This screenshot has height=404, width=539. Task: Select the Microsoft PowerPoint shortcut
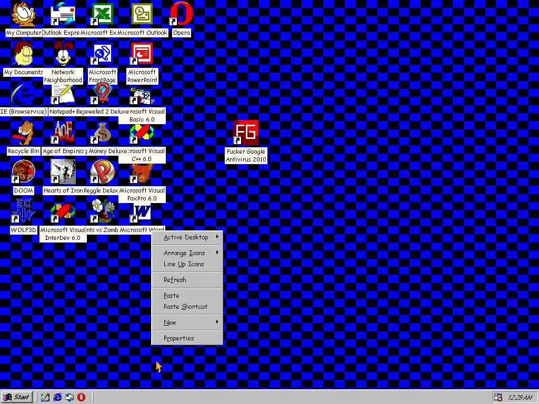(x=142, y=54)
